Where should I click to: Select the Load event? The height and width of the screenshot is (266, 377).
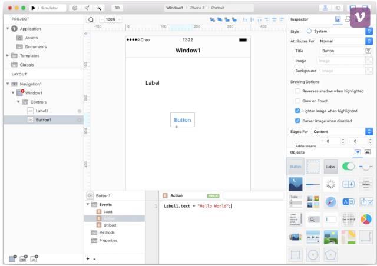[108, 212]
